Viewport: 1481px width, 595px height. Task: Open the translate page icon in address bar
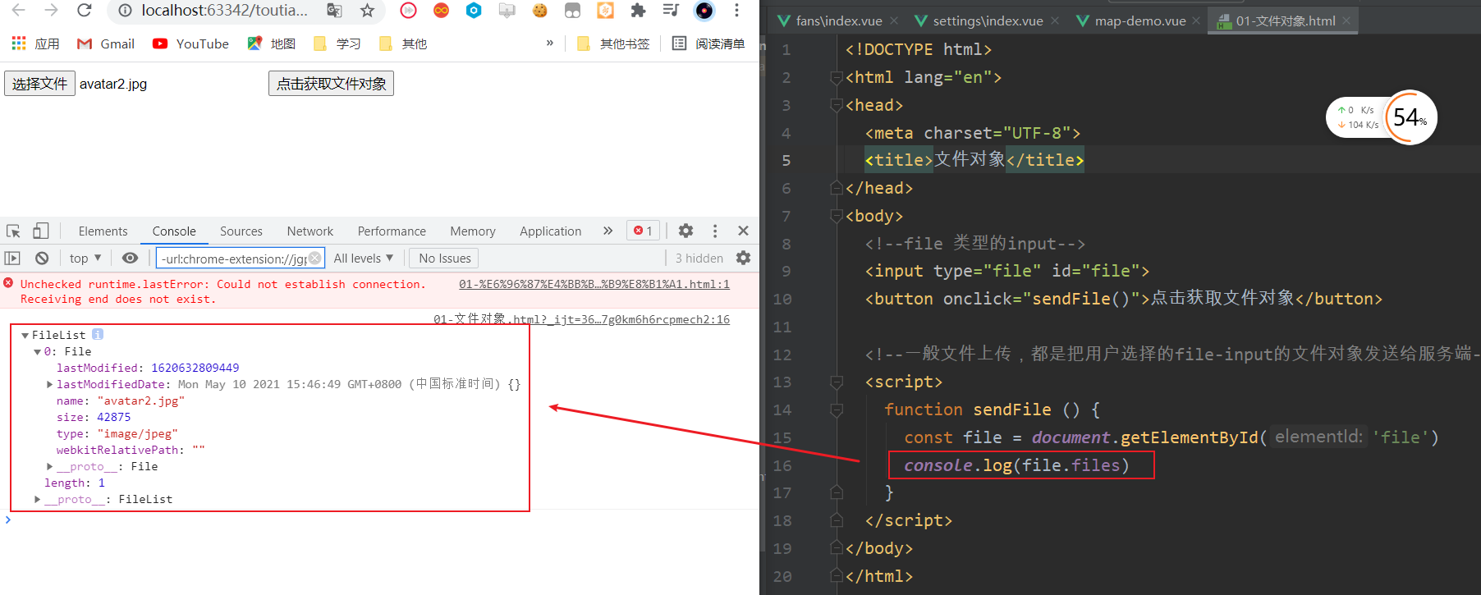coord(334,11)
